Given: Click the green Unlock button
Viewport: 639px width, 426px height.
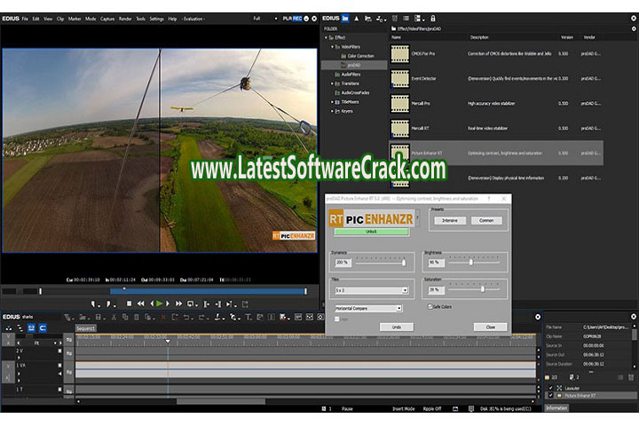Looking at the screenshot, I should pyautogui.click(x=371, y=232).
